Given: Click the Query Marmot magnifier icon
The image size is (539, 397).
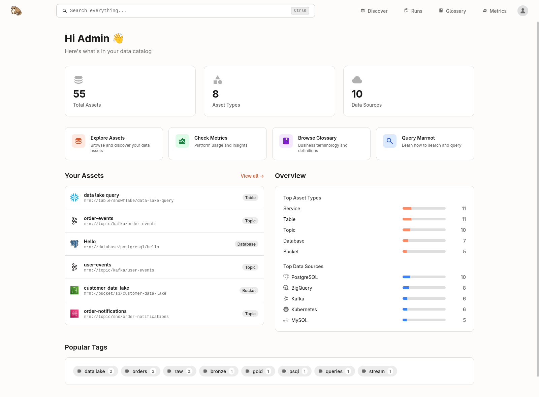Looking at the screenshot, I should pyautogui.click(x=389, y=141).
